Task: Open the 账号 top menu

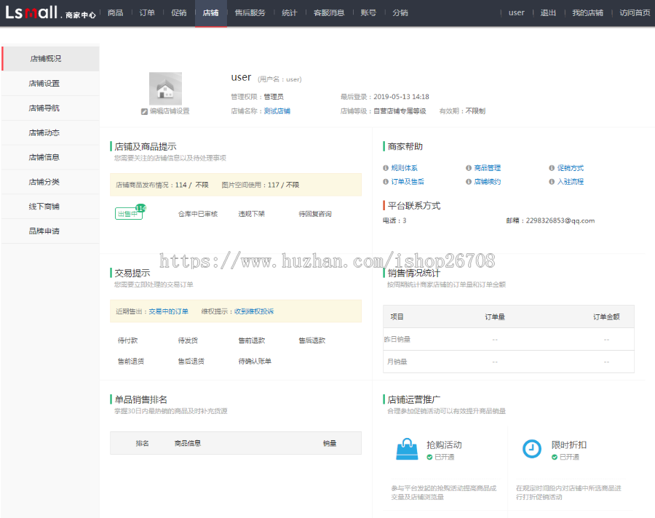Action: 368,13
